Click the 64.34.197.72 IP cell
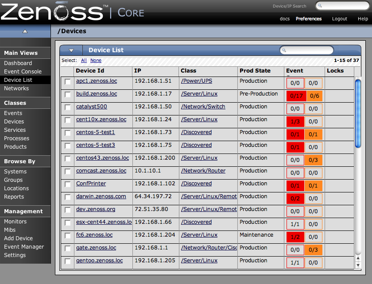372x284 pixels. coord(153,196)
